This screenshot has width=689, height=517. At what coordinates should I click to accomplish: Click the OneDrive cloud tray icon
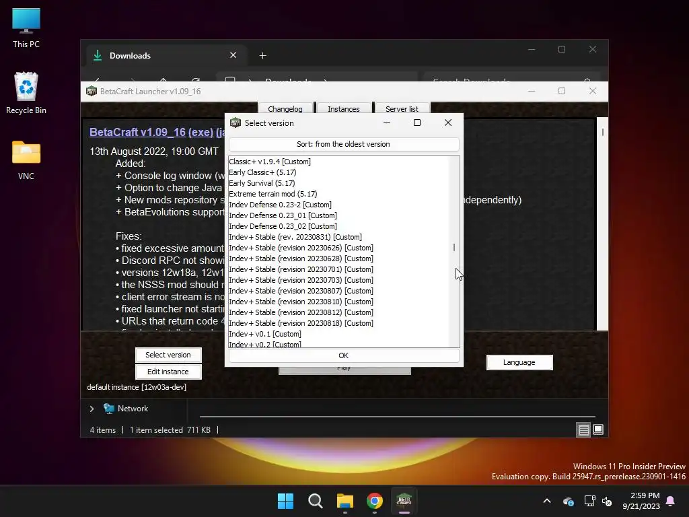[x=568, y=501]
